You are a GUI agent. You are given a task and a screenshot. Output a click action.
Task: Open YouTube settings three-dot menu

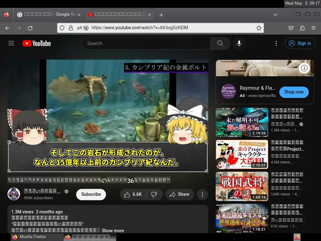[276, 43]
